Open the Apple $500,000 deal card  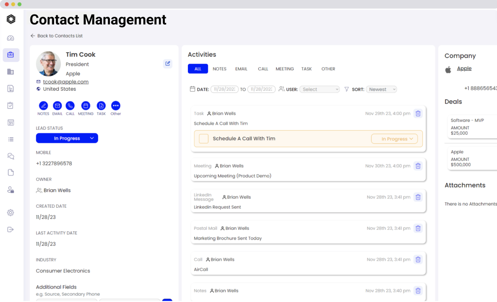472,158
